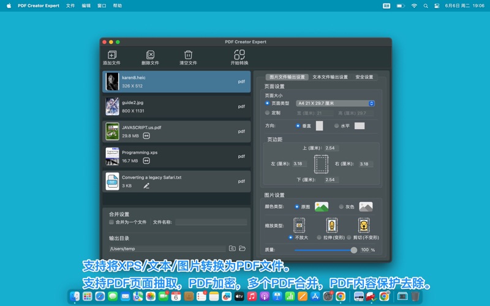Screen dimensions: 490x306
Task: Open the 帮助 menu
Action: pos(118,6)
